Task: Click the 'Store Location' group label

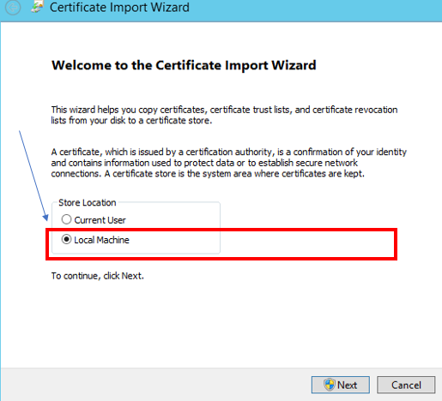Action: tap(88, 202)
